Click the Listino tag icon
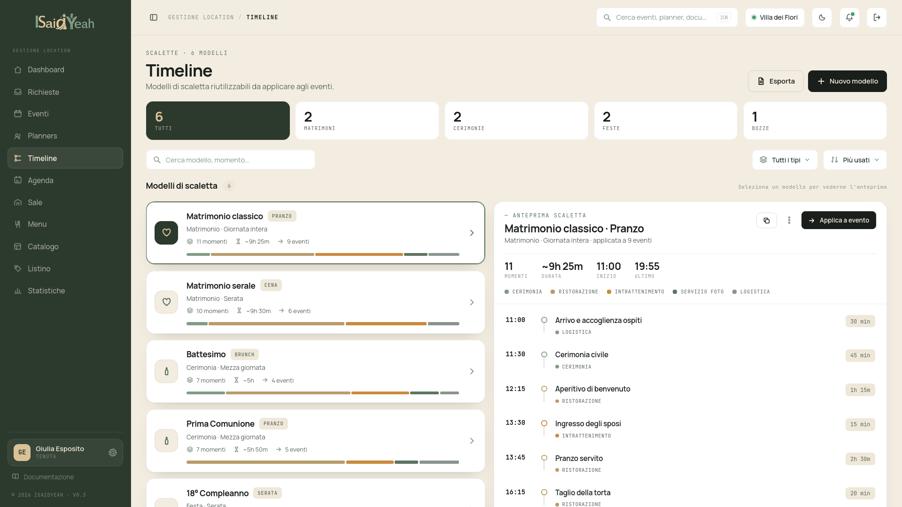This screenshot has width=902, height=507. pos(18,269)
